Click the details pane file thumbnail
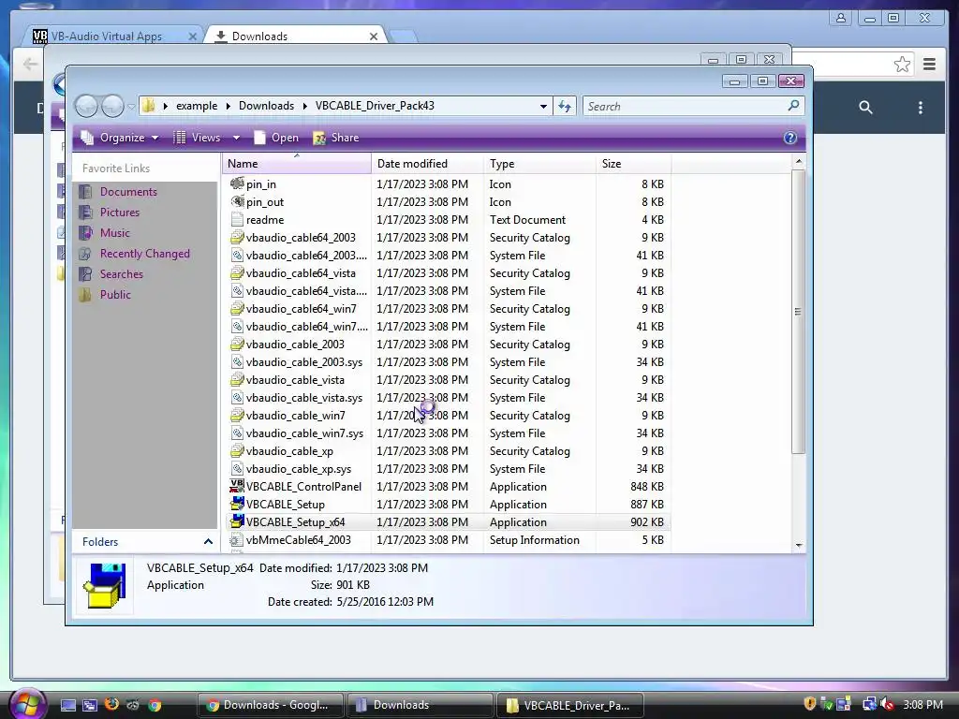959x719 pixels. click(x=105, y=585)
